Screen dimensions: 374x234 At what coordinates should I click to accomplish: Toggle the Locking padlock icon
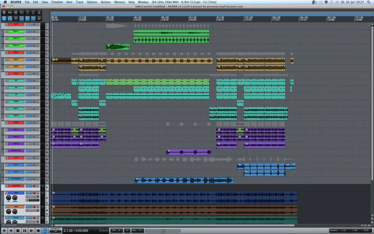point(39,18)
